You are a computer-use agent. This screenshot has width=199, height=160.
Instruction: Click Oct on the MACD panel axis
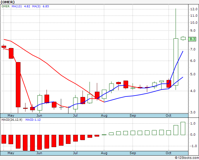coord(169,153)
